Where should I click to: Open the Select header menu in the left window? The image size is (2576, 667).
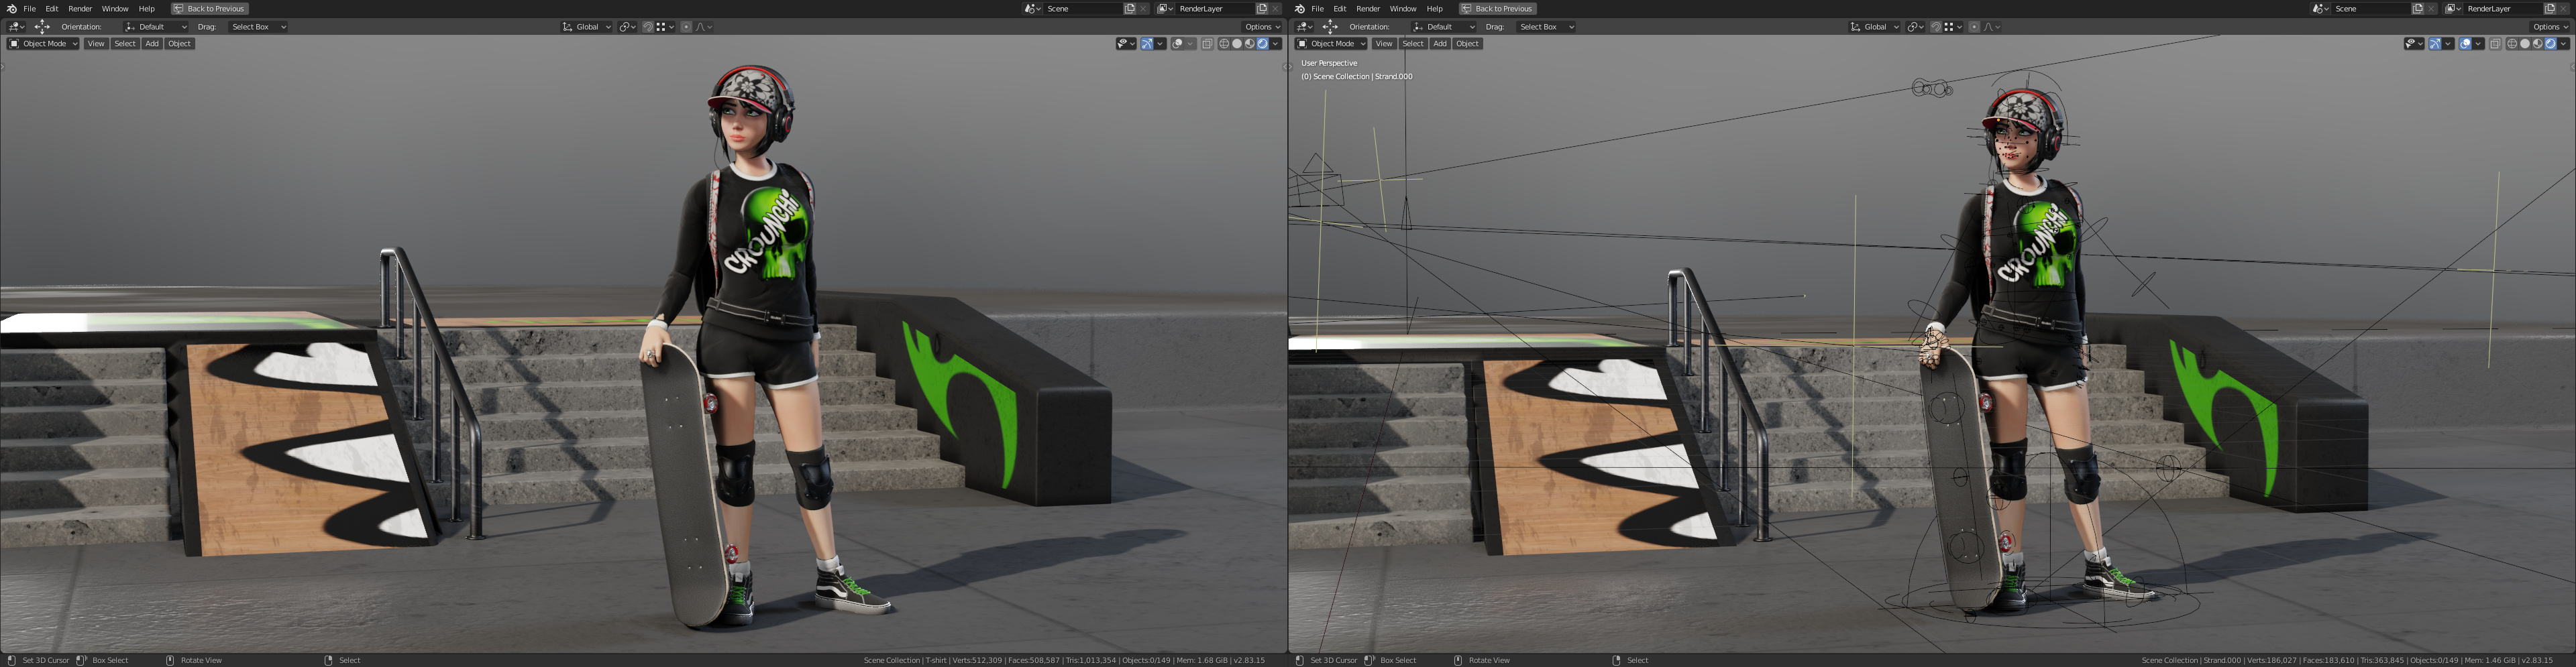125,44
